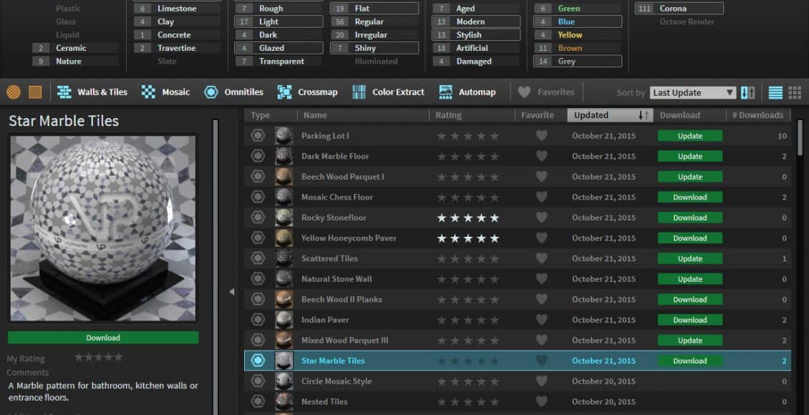
Task: Open the Mosaic category
Action: 166,92
